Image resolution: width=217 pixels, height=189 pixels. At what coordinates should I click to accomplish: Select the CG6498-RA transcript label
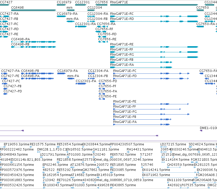(x=20, y=39)
